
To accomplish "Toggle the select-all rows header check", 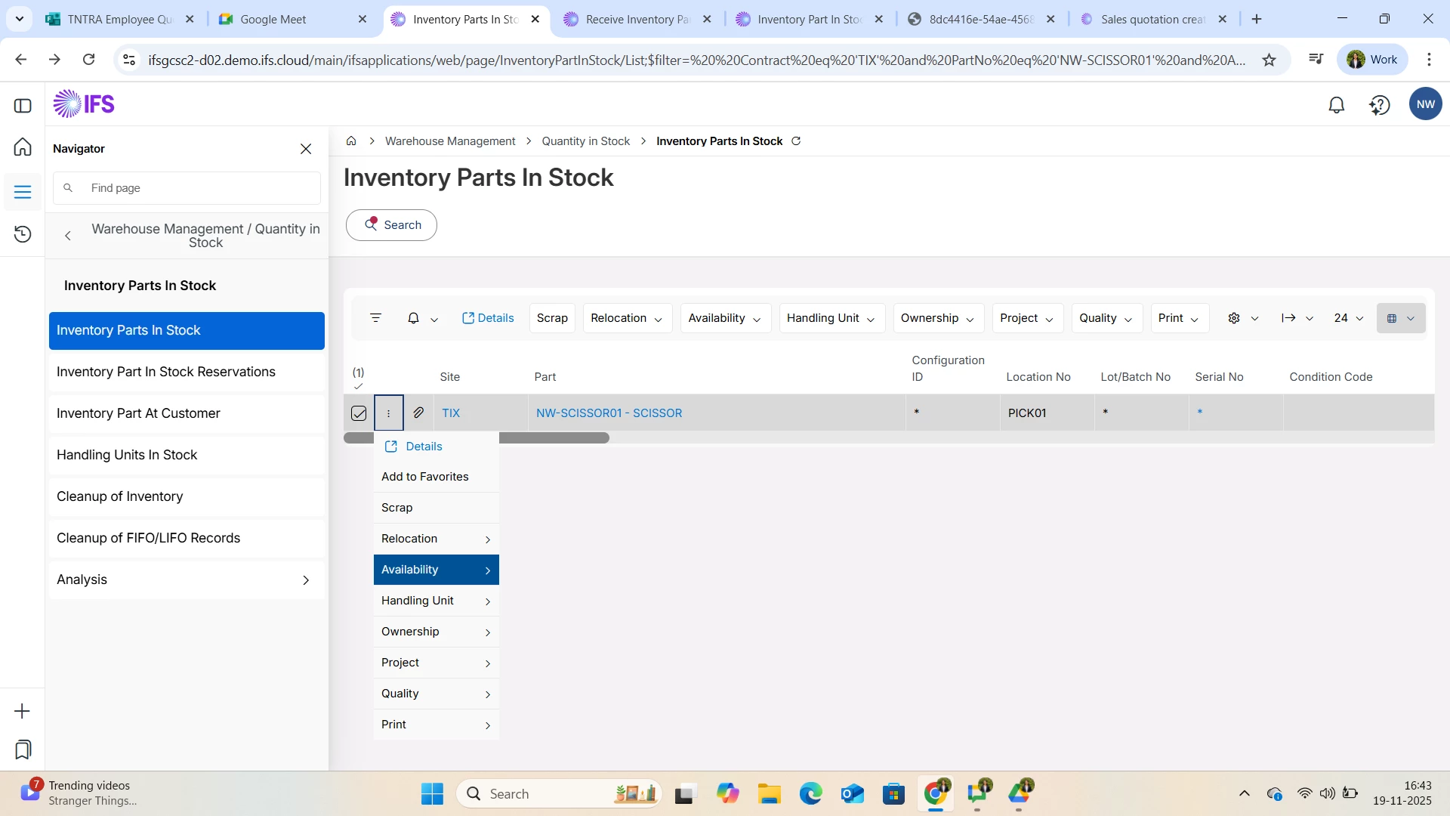I will (x=358, y=386).
